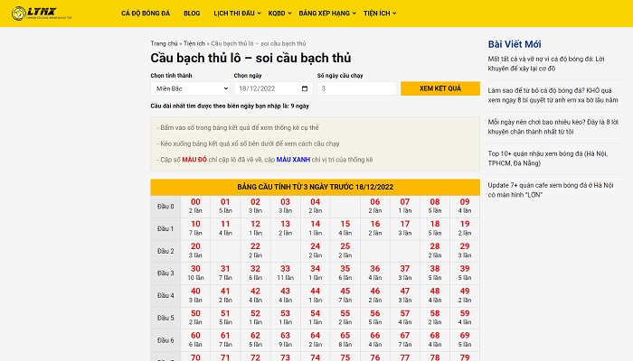Select number 63 in Đầu 6 row
This screenshot has height=361, width=633.
286,336
